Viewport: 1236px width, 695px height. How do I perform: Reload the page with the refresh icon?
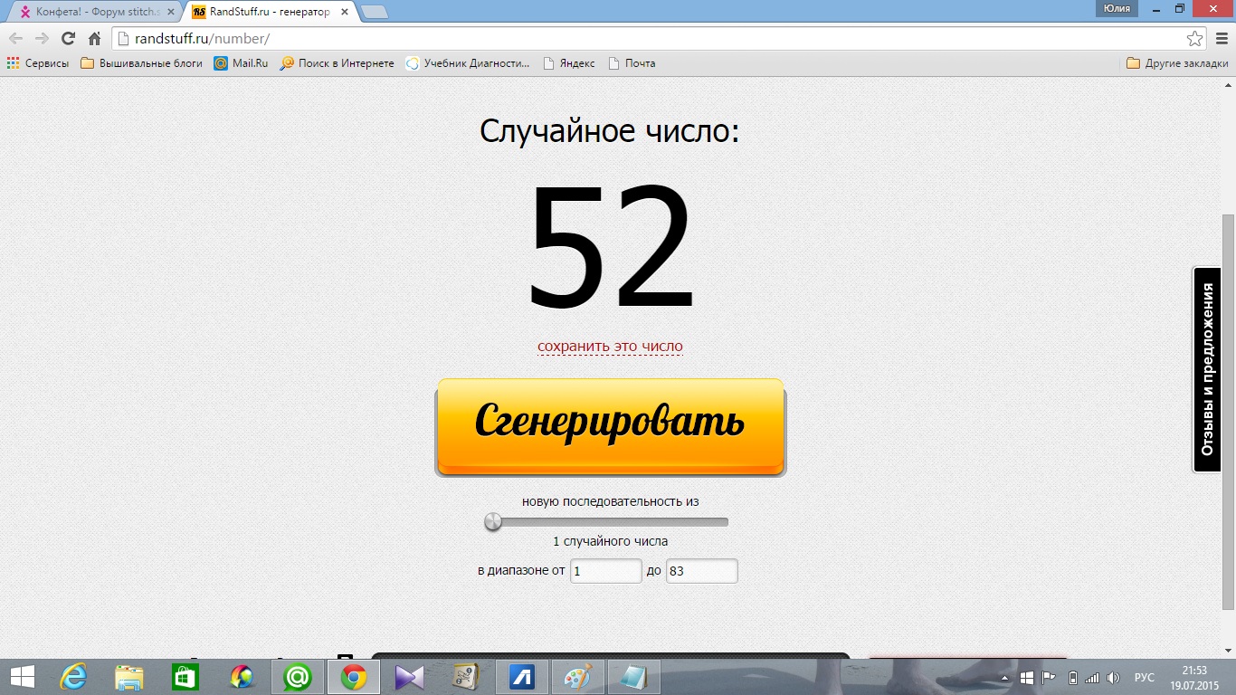[x=68, y=39]
